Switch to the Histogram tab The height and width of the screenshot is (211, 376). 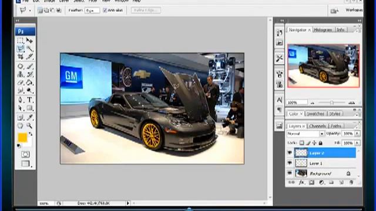click(x=323, y=30)
